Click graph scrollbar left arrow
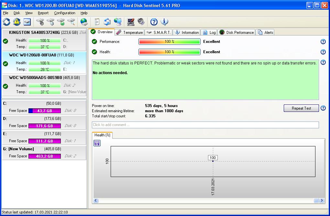 tap(96, 201)
